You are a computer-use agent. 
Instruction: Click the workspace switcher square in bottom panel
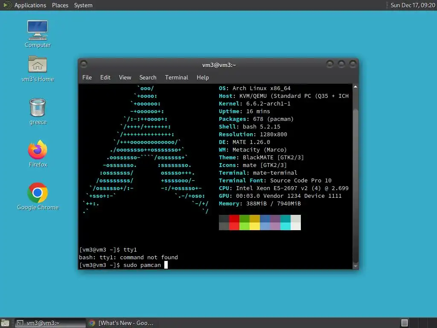click(405, 323)
